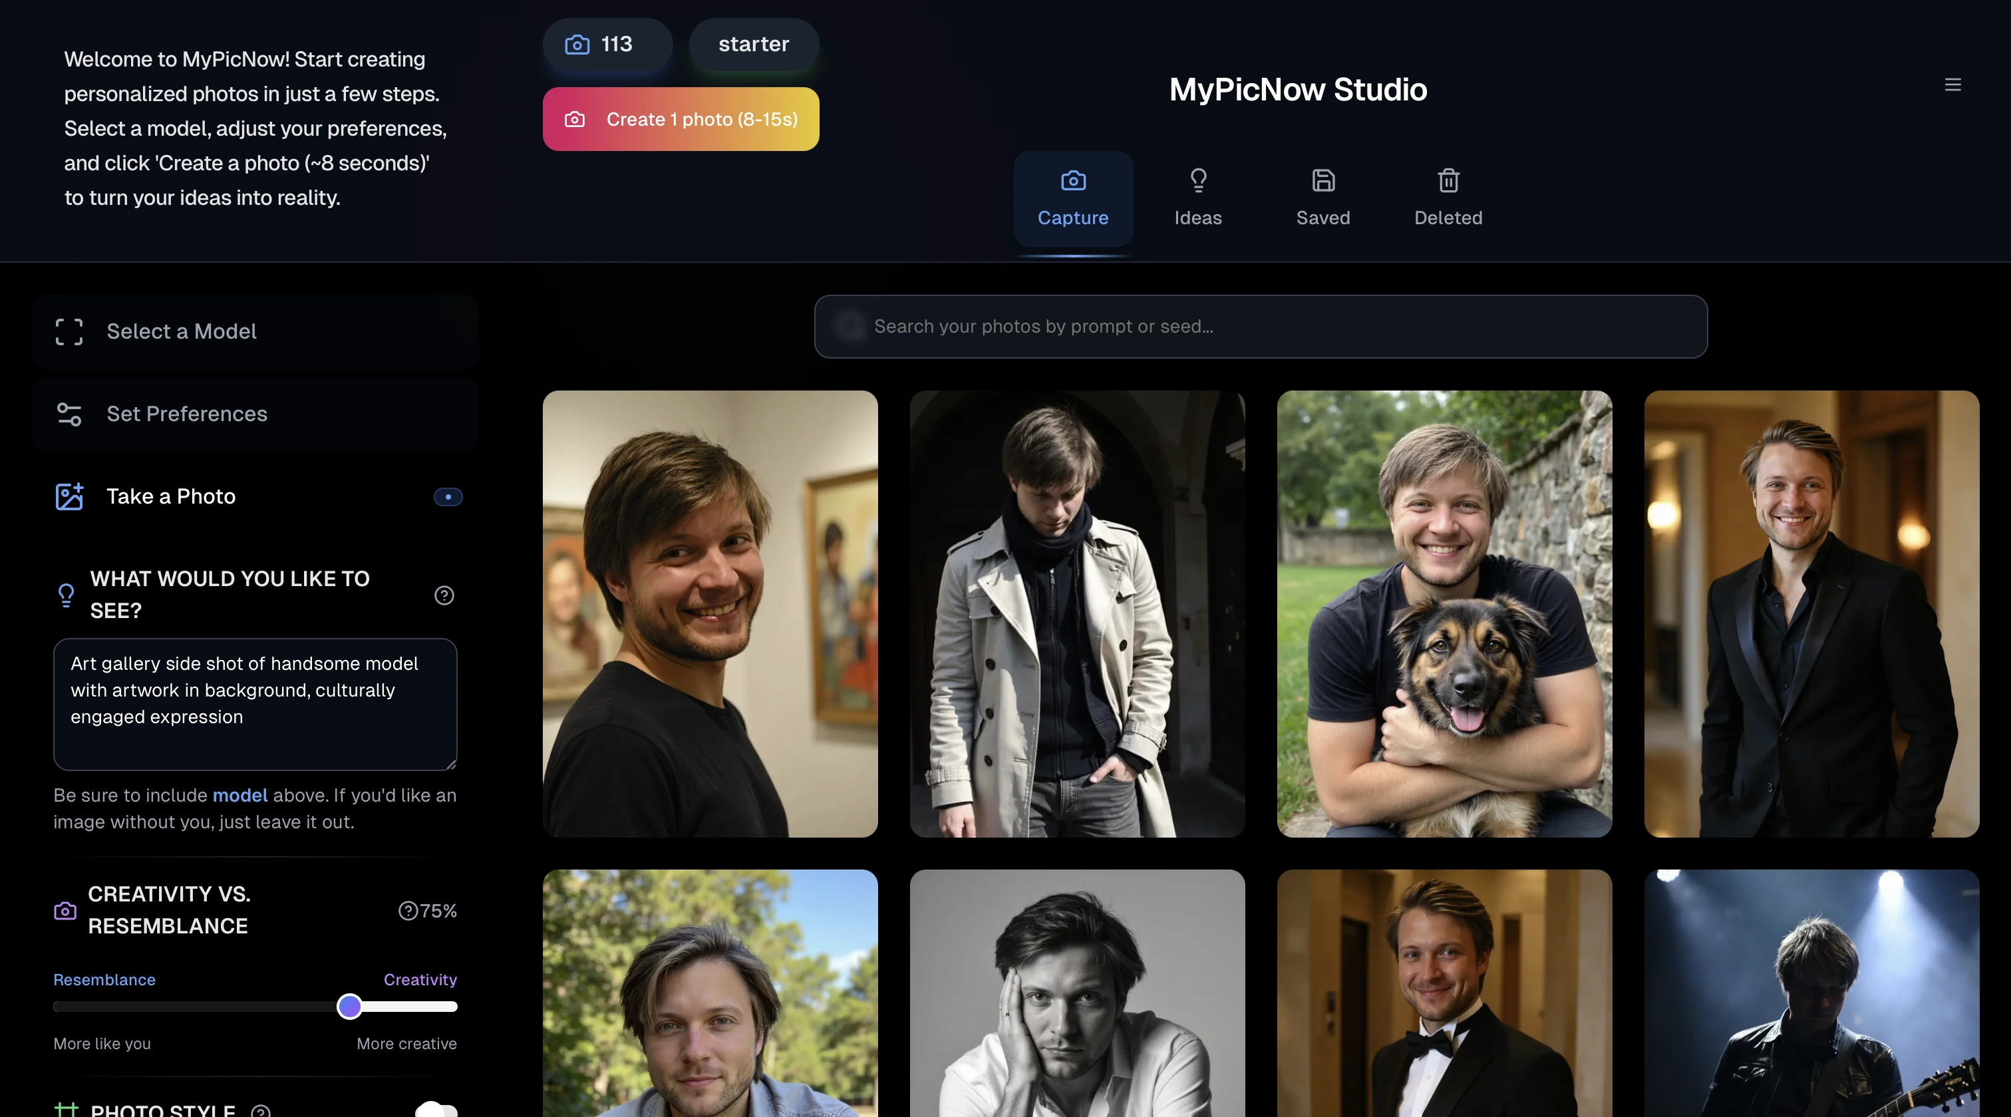View Saved photos via the save icon
Screen dimensions: 2011x1117
tap(1322, 180)
